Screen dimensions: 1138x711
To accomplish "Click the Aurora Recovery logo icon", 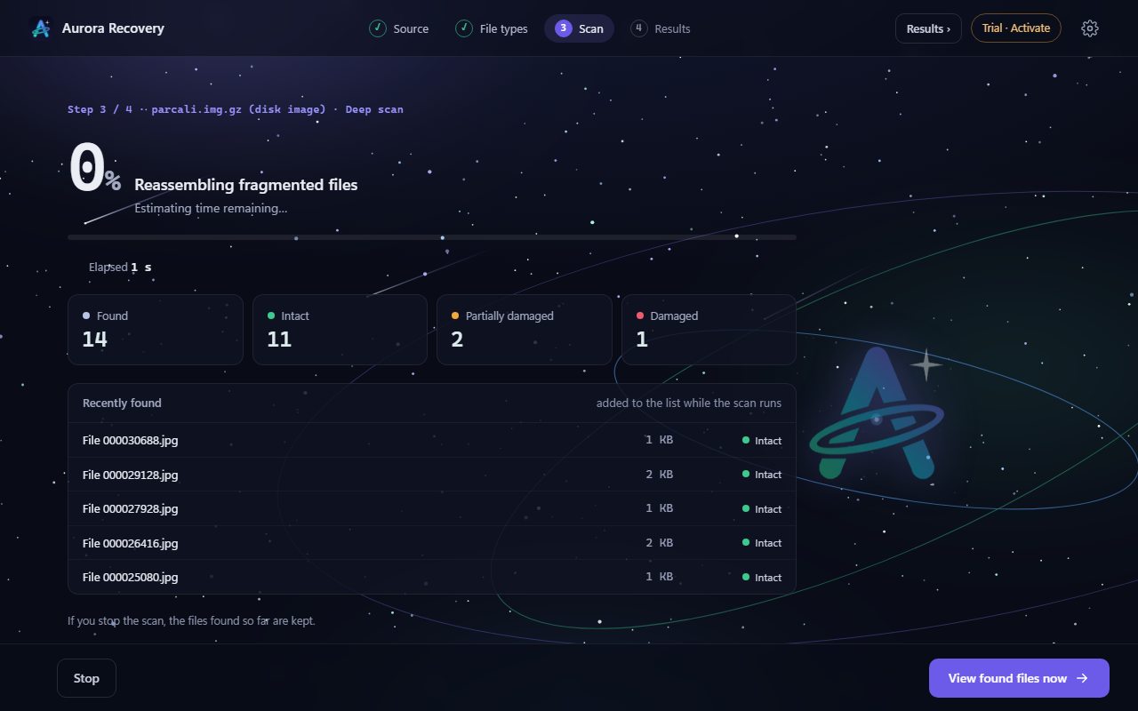I will click(x=41, y=28).
